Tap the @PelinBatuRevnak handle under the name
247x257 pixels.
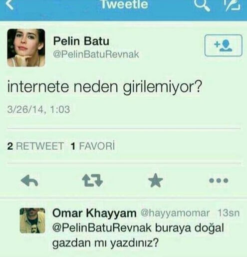tap(96, 54)
